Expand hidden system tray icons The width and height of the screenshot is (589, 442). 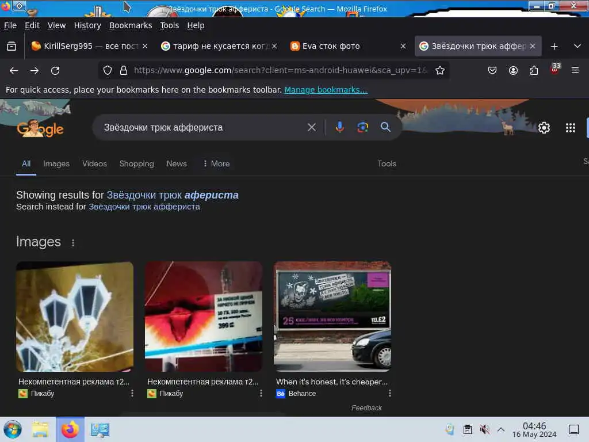501,429
